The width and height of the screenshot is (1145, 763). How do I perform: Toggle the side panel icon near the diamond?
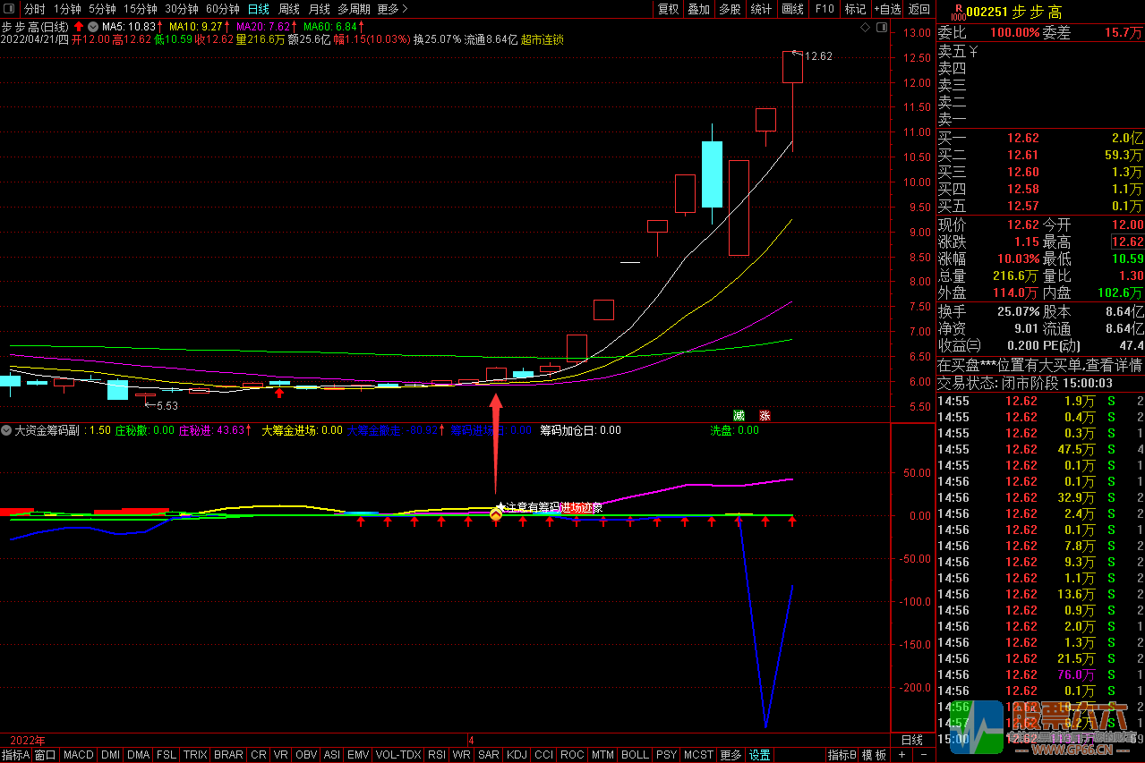tap(882, 28)
